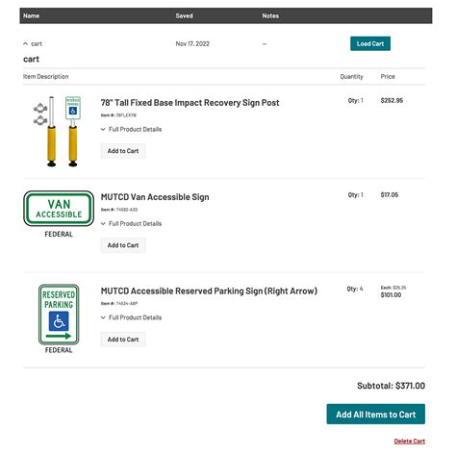Viewport: 456px width, 455px height.
Task: Open 78" Tall Fixed Base Sign Post title
Action: pos(190,103)
